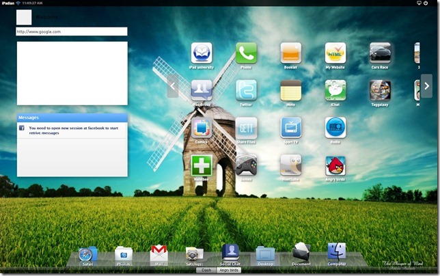The width and height of the screenshot is (440, 276).
Task: Launch the Phone app
Action: tap(246, 53)
